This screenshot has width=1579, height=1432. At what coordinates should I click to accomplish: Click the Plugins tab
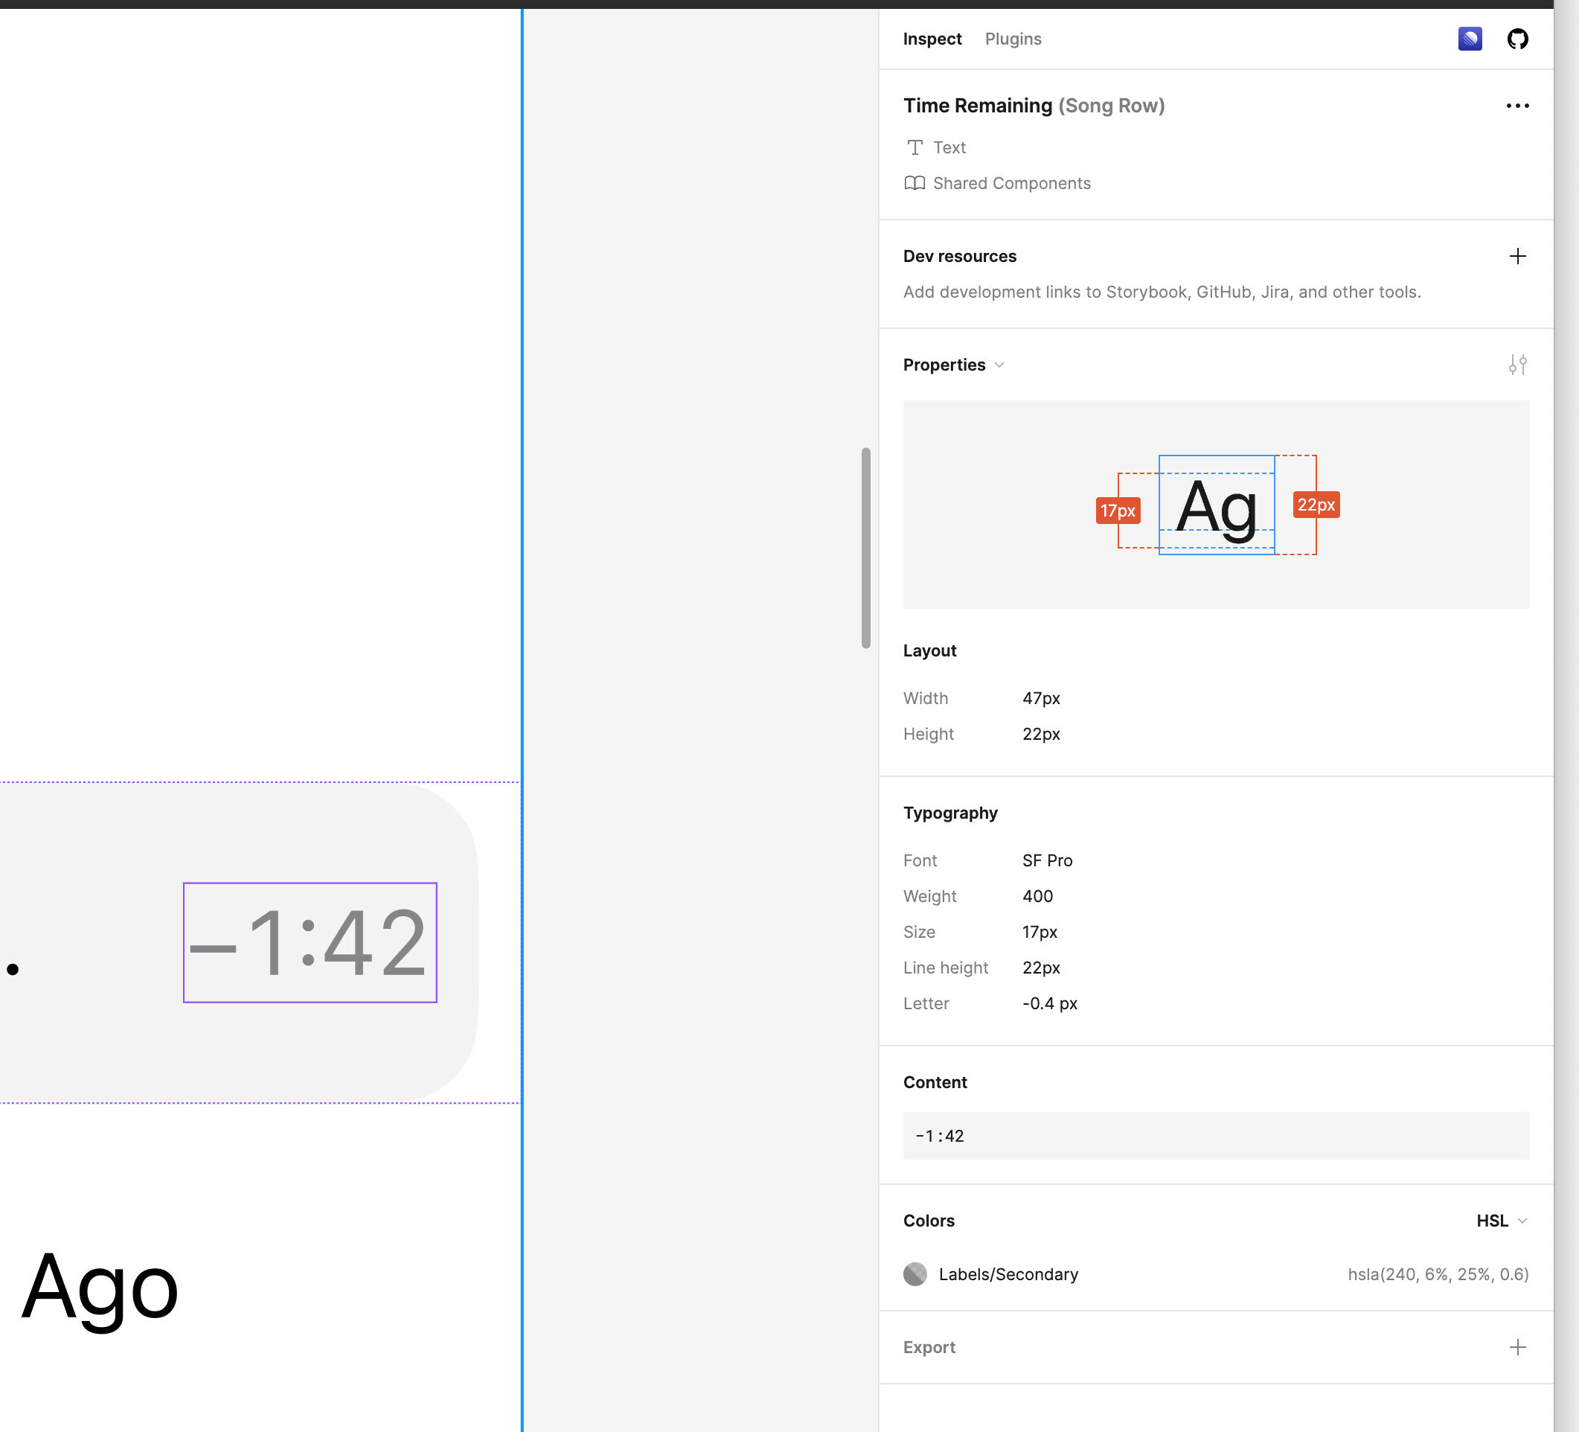(x=1013, y=37)
